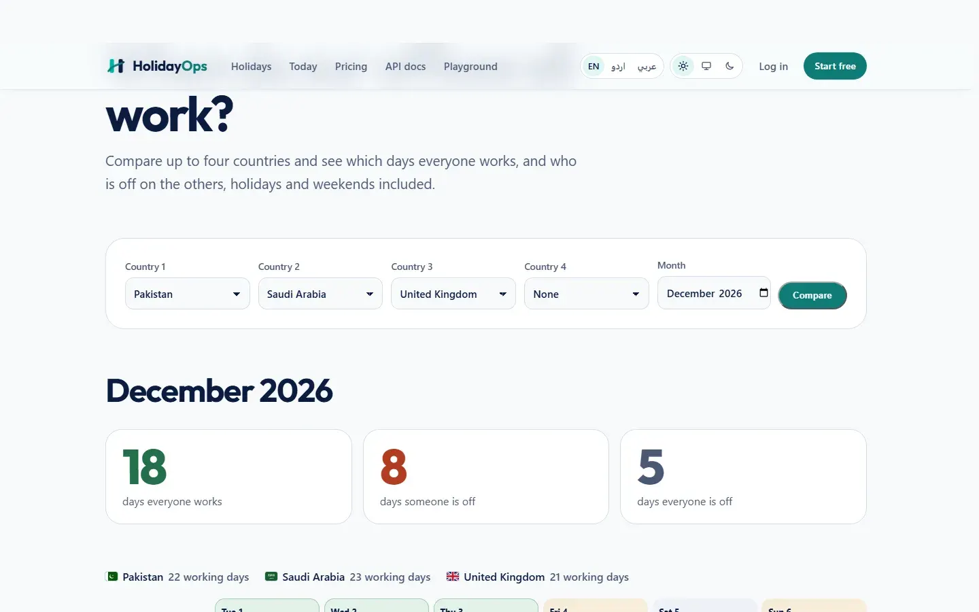Click the 8 days someone is off card

pos(486,477)
